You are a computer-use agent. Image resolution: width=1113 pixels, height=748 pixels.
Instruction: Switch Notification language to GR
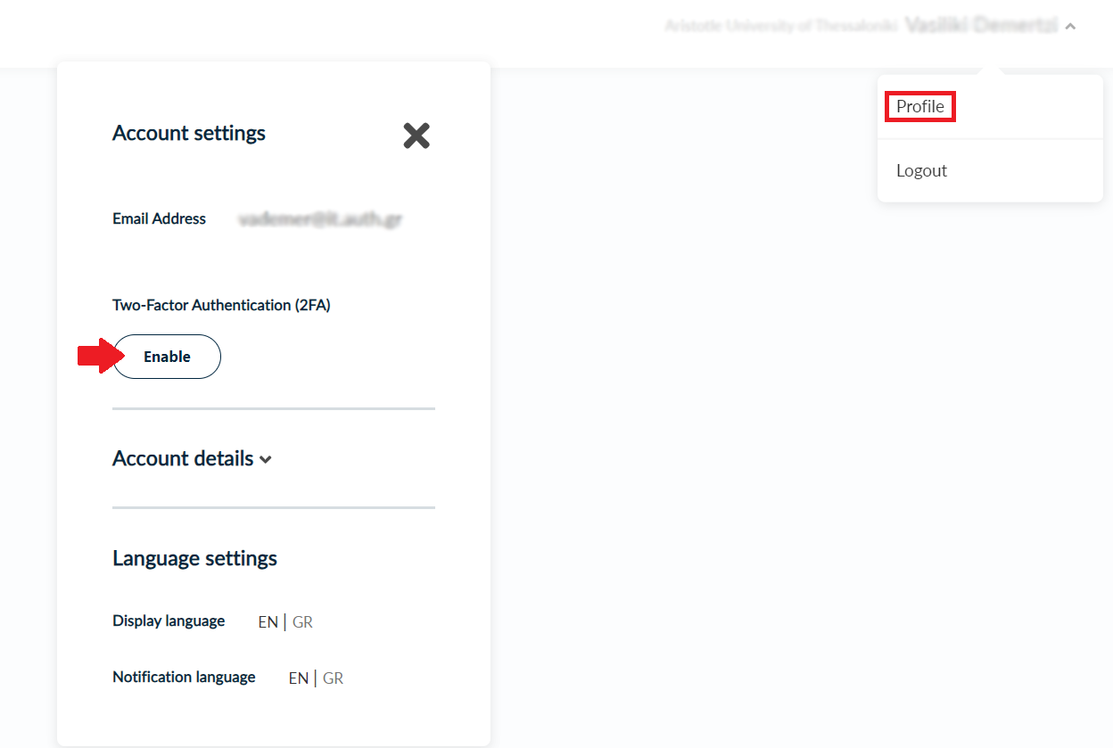tap(333, 678)
